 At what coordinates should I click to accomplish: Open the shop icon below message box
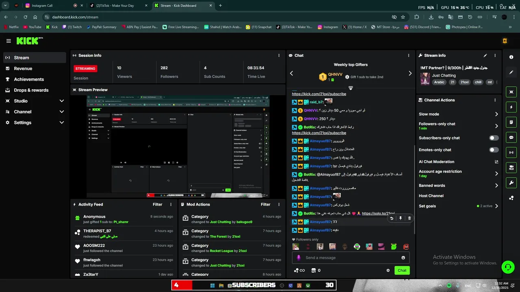(x=313, y=271)
